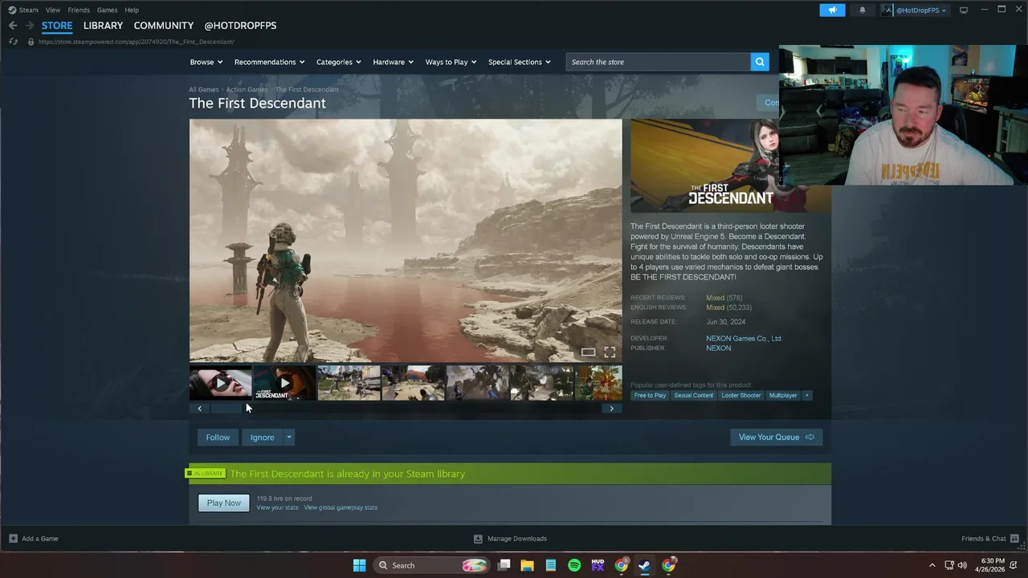Screen dimensions: 1028x578
Task: Open the Ignore options dropdown arrow
Action: (x=289, y=438)
